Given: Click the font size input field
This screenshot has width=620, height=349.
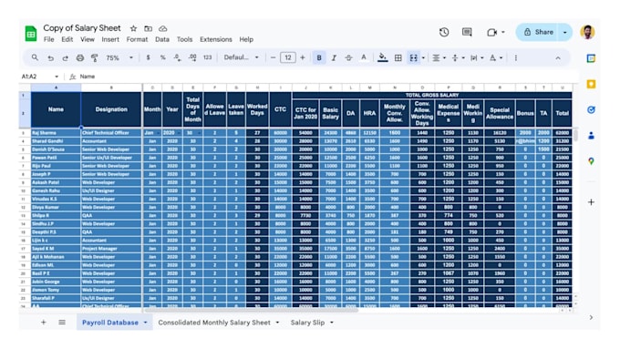Looking at the screenshot, I should tap(288, 57).
